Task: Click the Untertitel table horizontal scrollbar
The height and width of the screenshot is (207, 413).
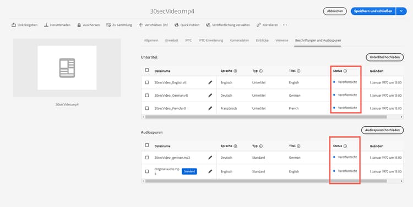Action: point(266,117)
